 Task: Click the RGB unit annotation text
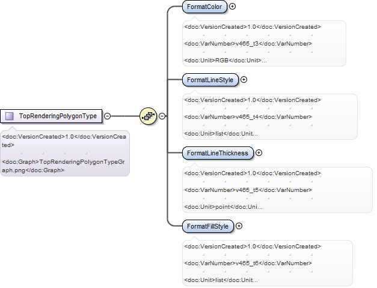[x=225, y=61]
